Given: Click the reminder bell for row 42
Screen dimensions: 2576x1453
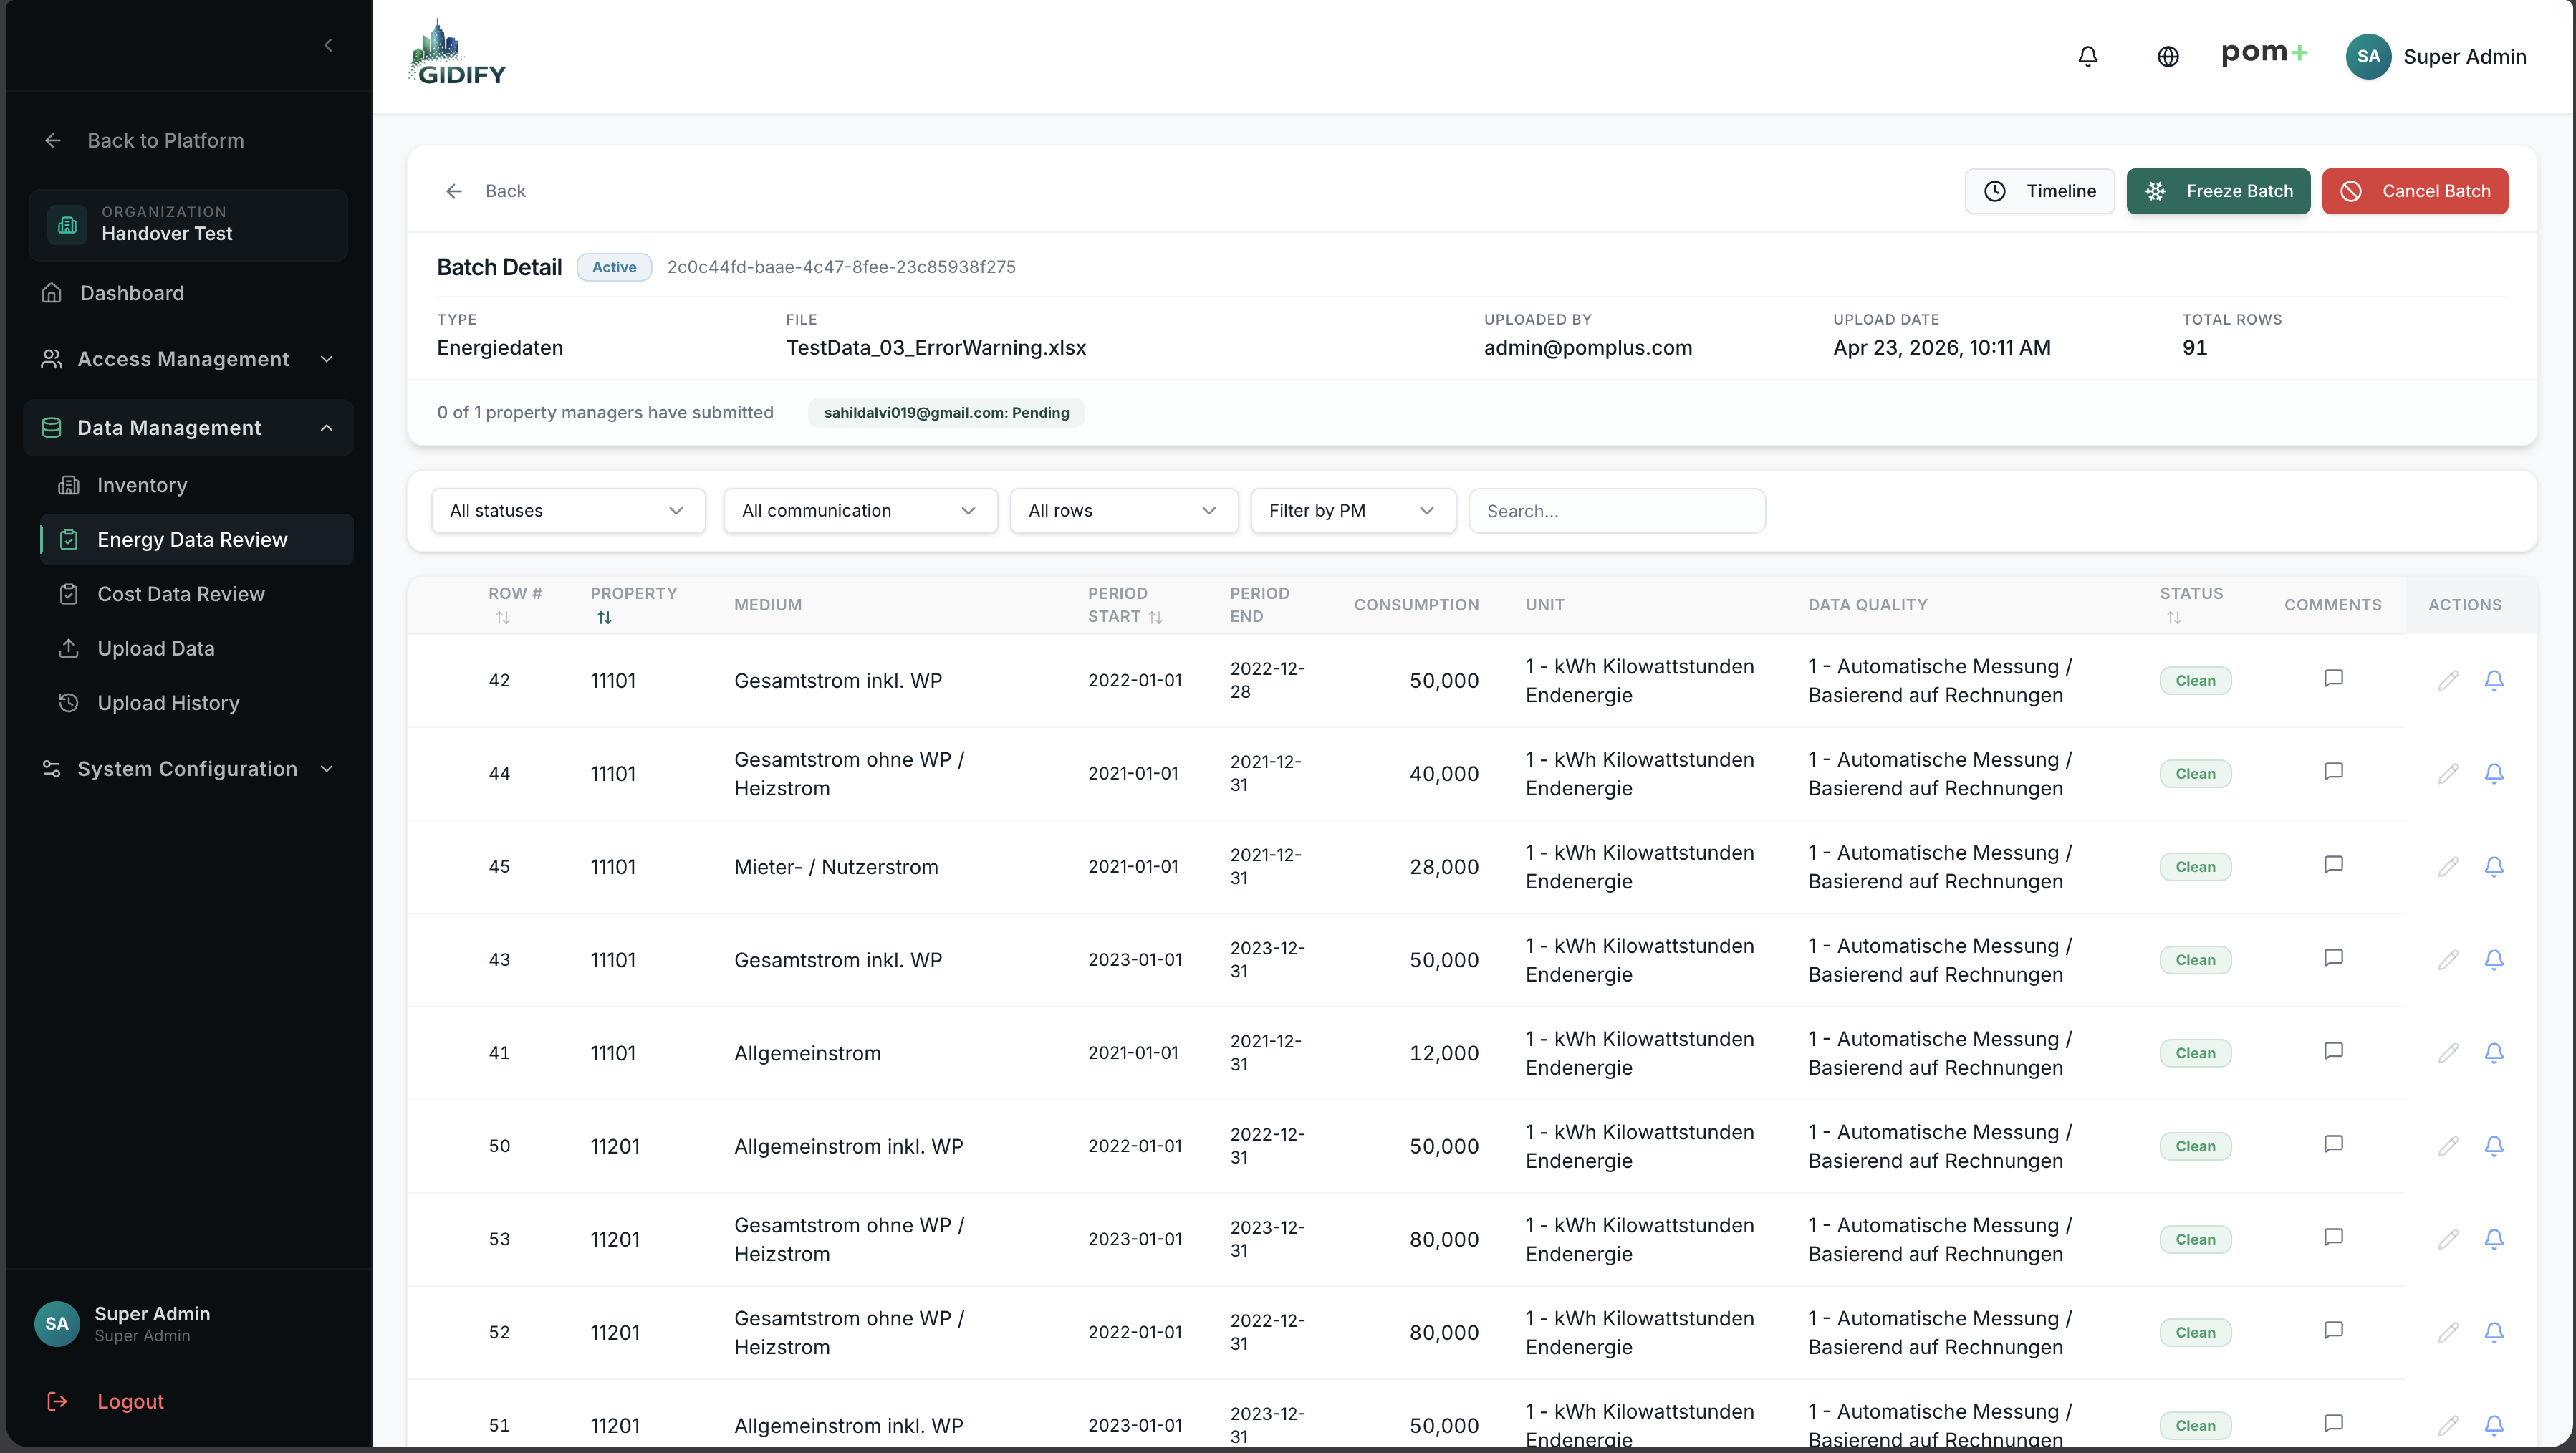Looking at the screenshot, I should (x=2494, y=681).
